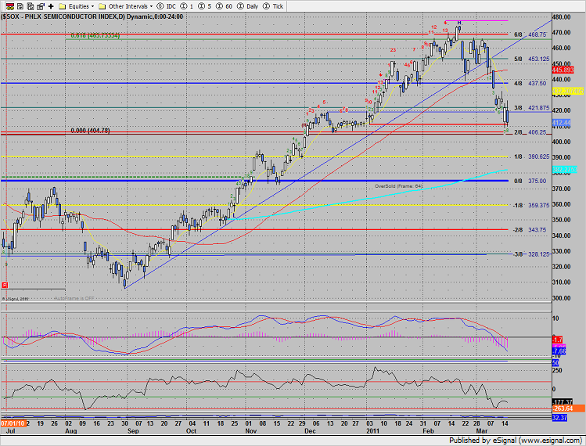The image size is (586, 446).
Task: Click the blue 412.44 current price label
Action: point(561,123)
